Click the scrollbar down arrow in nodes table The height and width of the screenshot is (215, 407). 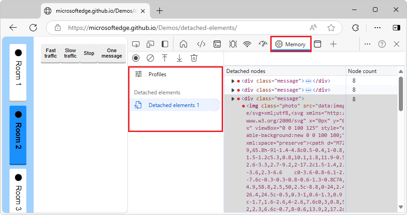click(x=401, y=207)
